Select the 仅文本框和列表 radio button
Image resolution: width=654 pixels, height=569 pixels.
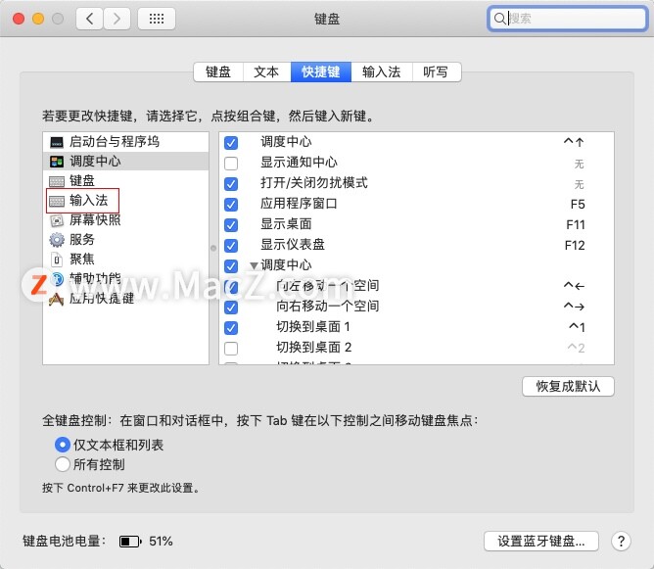[x=62, y=445]
